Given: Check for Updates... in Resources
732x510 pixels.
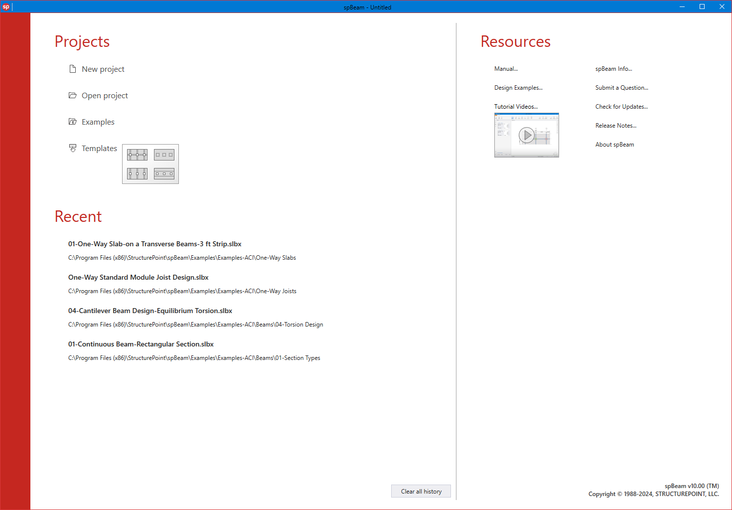Looking at the screenshot, I should (621, 107).
